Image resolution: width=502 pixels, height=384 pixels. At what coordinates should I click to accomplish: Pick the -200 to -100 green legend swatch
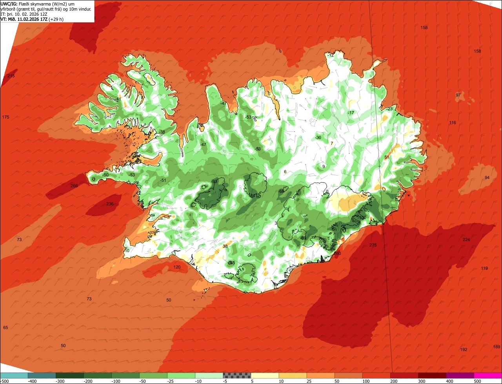tap(97, 375)
